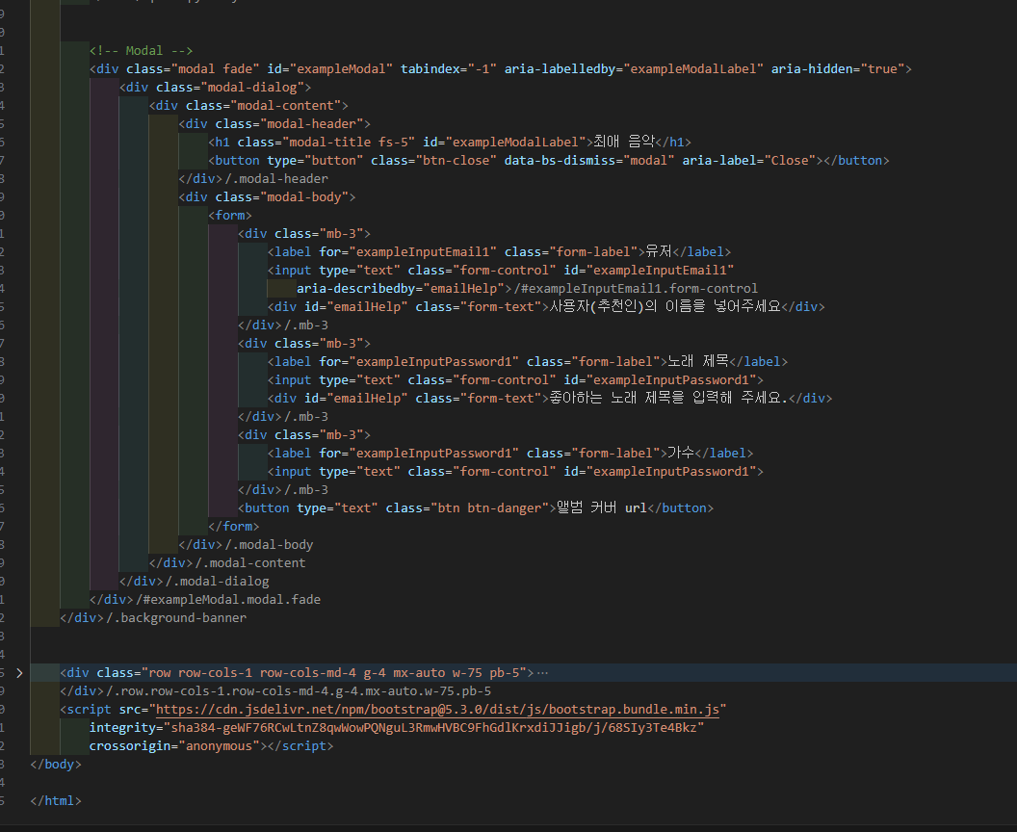The image size is (1017, 832).
Task: Click the /.modal-body closing comment
Action: pyautogui.click(x=269, y=545)
